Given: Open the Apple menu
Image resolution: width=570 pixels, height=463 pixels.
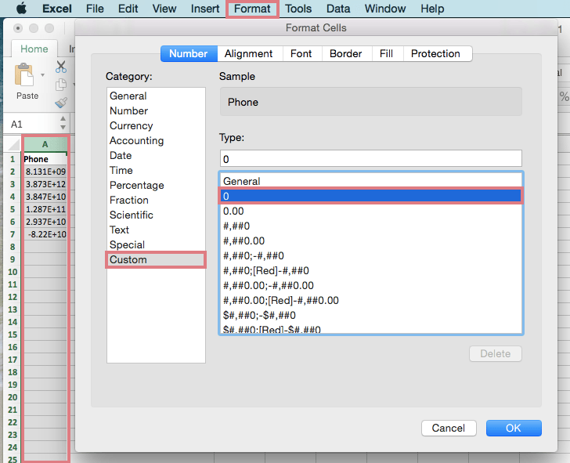Looking at the screenshot, I should coord(21,8).
